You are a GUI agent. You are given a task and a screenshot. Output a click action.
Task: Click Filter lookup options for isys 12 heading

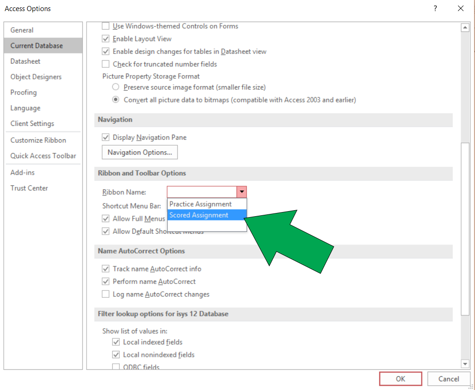163,314
